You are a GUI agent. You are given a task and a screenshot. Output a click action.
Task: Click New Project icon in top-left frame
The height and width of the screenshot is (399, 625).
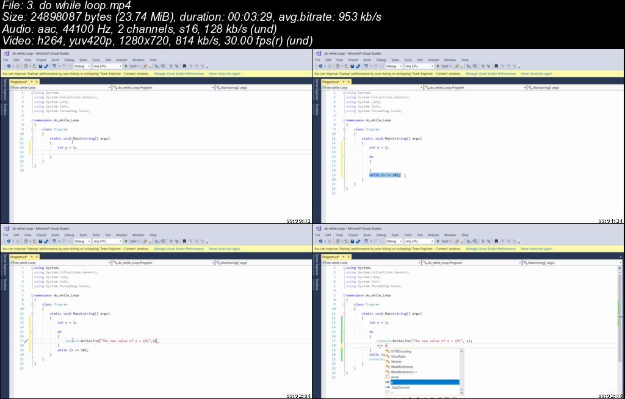pos(26,66)
